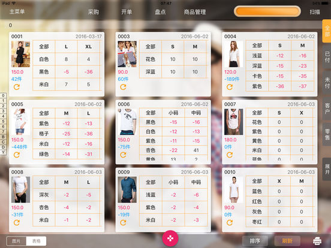Tap the refresh icon on product 0009
This screenshot has width=331, height=248.
(x=123, y=222)
